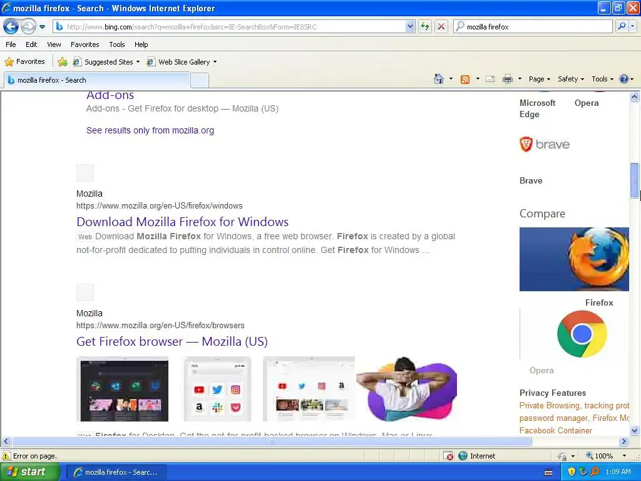Expand the Print options dropdown arrow
The image size is (641, 481).
point(520,79)
